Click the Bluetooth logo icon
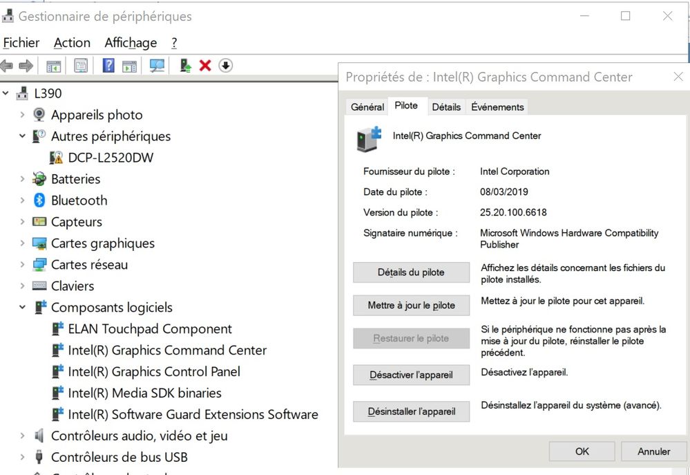 point(39,200)
